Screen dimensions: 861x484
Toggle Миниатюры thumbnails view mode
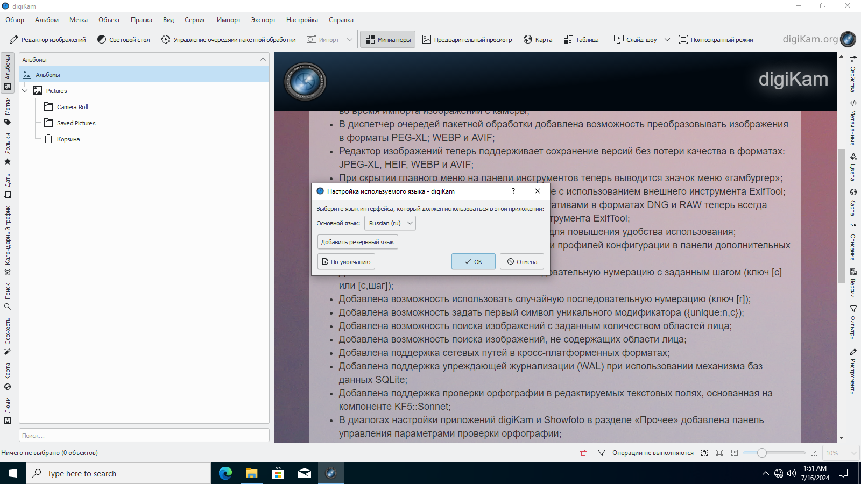[388, 40]
